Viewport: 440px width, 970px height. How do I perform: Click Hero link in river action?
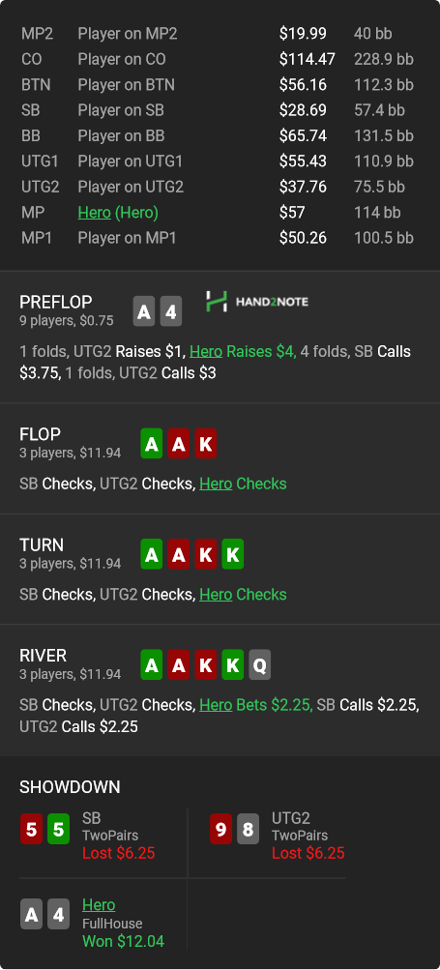216,705
